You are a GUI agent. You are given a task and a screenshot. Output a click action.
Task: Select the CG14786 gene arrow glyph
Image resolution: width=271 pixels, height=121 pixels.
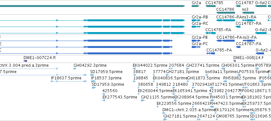click(225, 13)
